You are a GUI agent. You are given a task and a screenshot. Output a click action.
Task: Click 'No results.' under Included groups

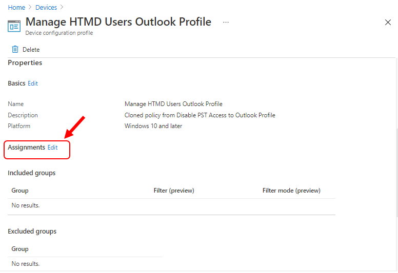pyautogui.click(x=26, y=205)
